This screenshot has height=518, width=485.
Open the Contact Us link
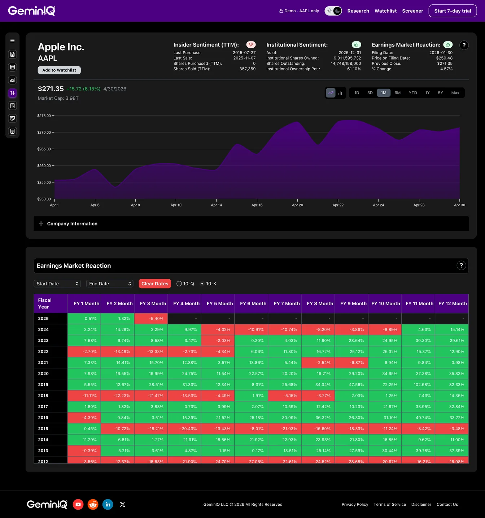(x=447, y=504)
